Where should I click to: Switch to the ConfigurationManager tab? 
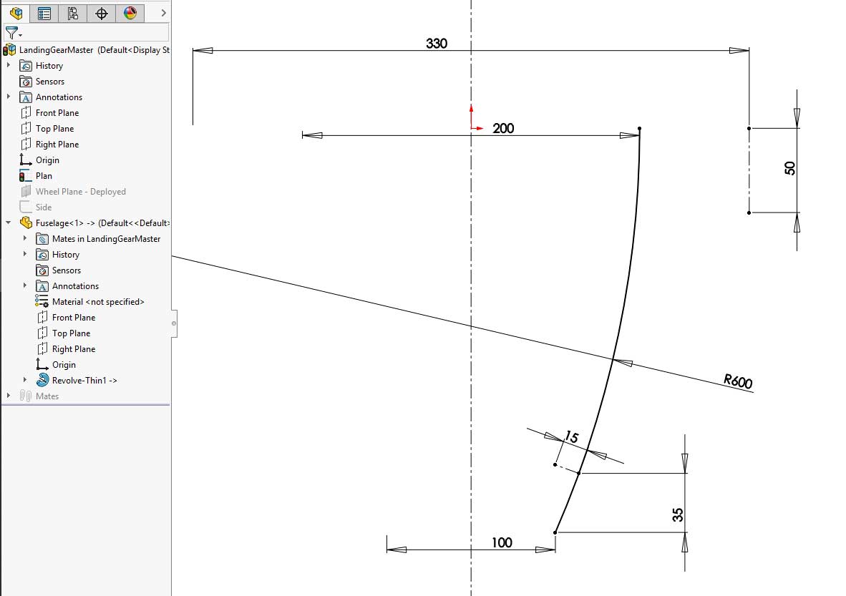[x=73, y=13]
